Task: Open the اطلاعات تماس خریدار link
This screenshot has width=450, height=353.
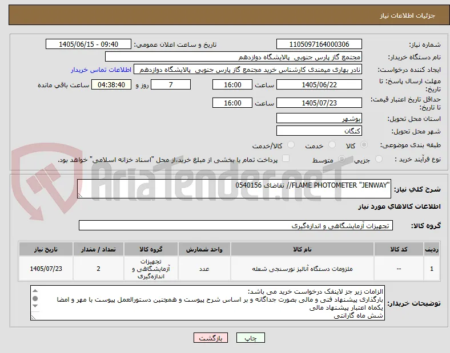Action: [x=101, y=70]
